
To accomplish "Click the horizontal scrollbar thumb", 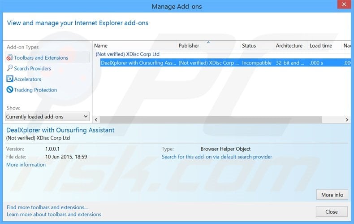I will (x=211, y=120).
